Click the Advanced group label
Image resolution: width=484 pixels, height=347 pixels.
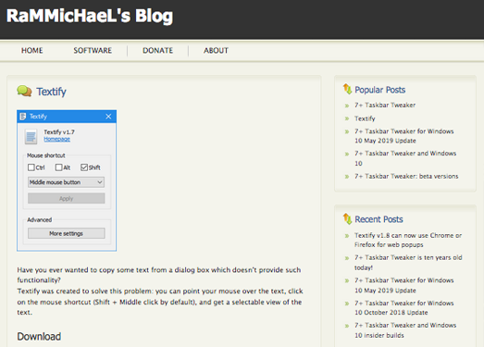40,220
